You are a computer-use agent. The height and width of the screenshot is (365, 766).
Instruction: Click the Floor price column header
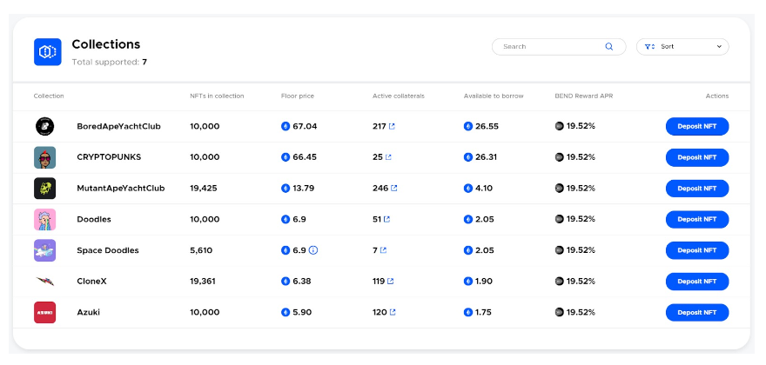[x=298, y=96]
